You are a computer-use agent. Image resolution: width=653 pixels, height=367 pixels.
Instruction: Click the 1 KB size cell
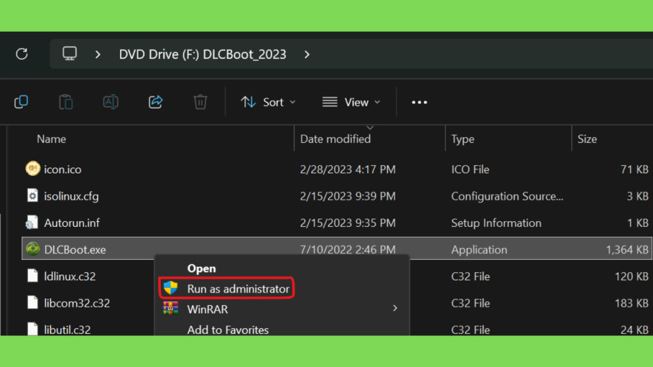point(638,223)
